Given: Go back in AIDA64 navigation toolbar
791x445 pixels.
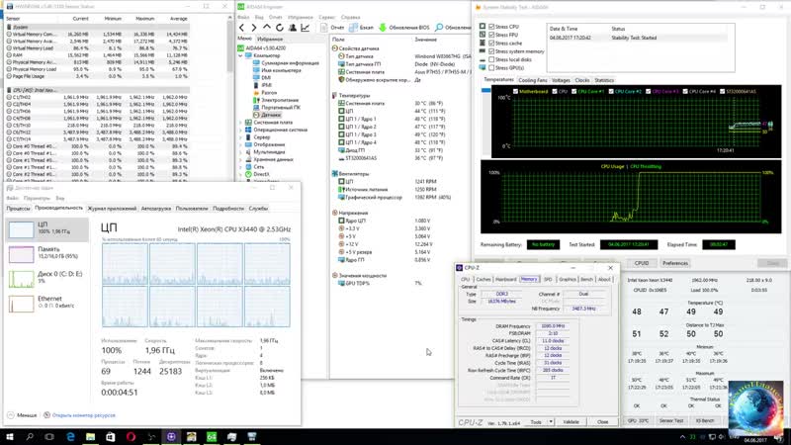Looking at the screenshot, I should pos(241,28).
